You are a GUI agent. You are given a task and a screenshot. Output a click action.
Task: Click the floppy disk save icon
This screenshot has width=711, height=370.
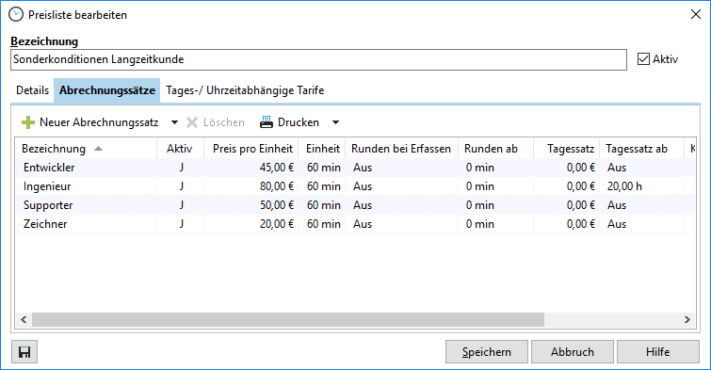(24, 352)
